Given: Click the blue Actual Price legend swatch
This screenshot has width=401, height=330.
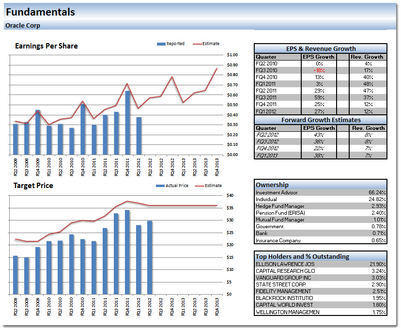Looking at the screenshot, I should pos(160,186).
